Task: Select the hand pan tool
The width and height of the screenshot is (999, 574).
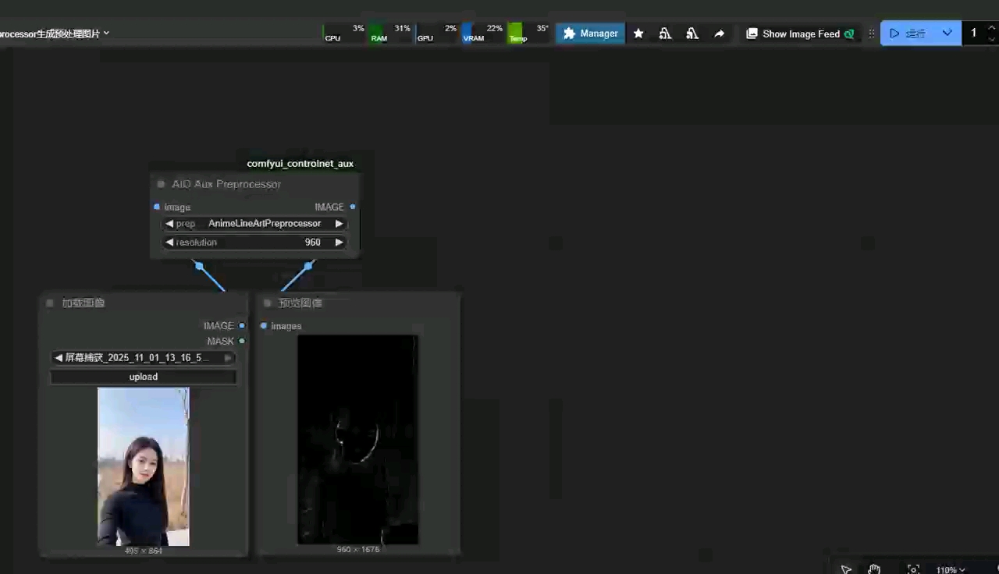Action: [874, 569]
